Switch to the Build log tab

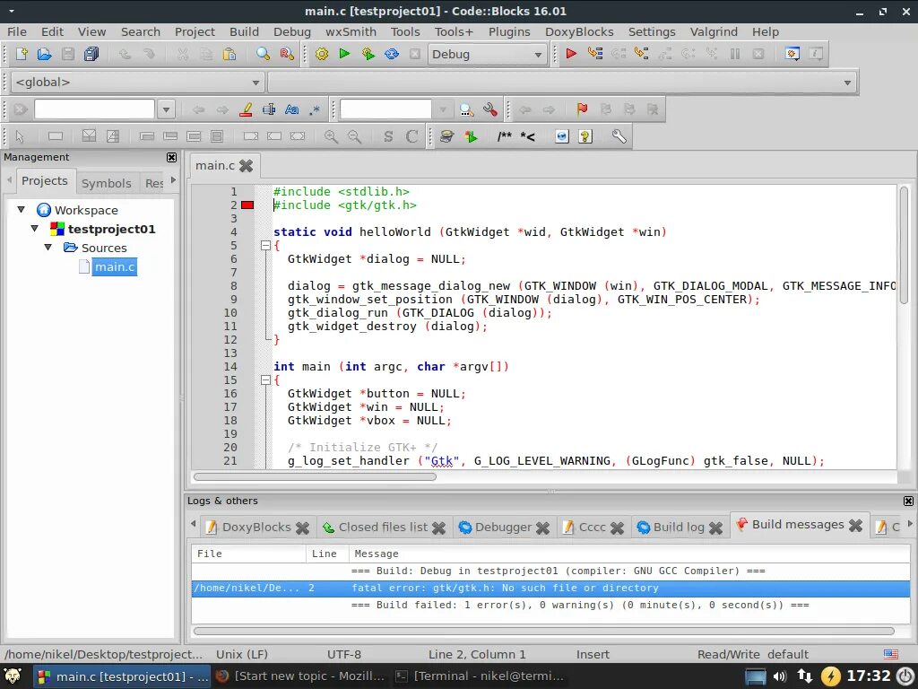pos(679,528)
